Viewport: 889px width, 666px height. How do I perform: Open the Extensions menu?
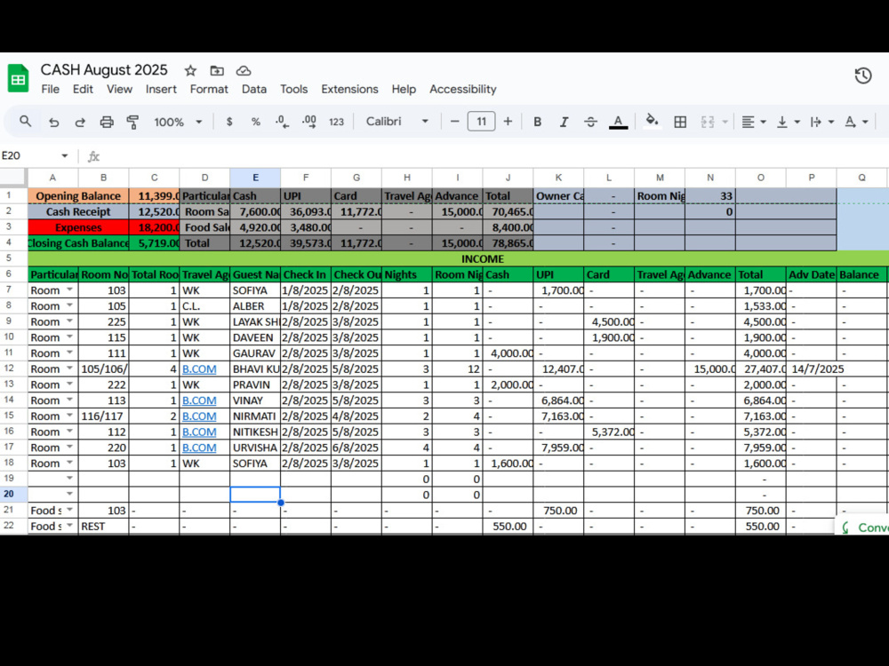point(349,89)
